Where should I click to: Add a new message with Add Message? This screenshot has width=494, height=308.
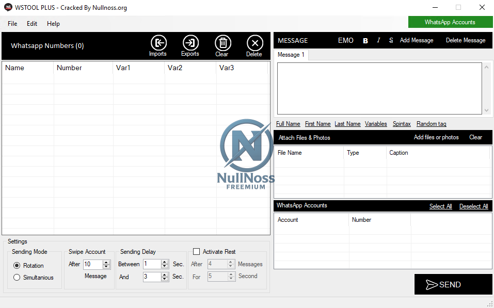(416, 40)
